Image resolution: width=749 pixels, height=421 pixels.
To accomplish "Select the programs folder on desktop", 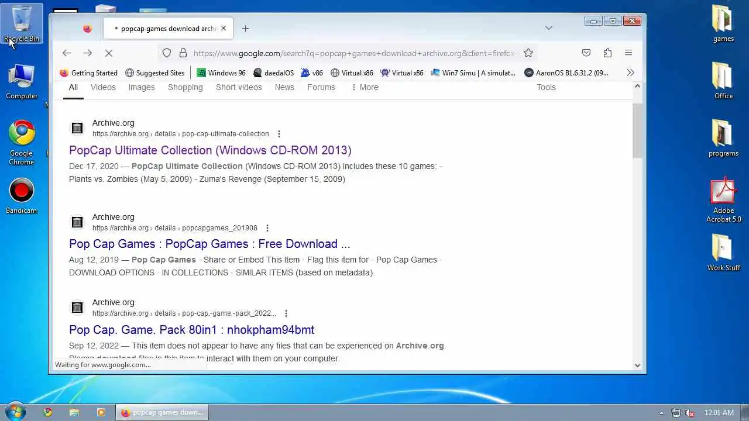I will 723,139.
